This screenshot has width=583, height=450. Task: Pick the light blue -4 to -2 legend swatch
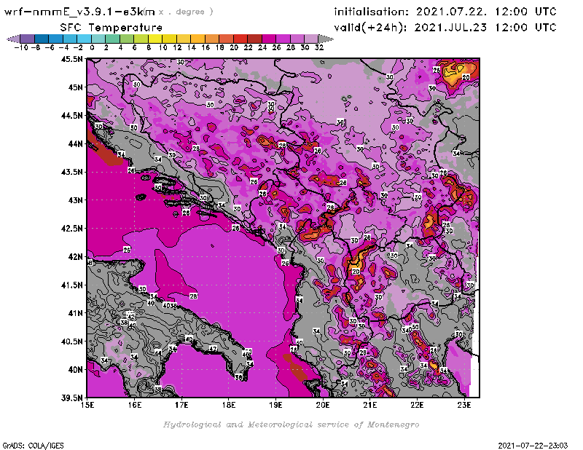coord(69,39)
